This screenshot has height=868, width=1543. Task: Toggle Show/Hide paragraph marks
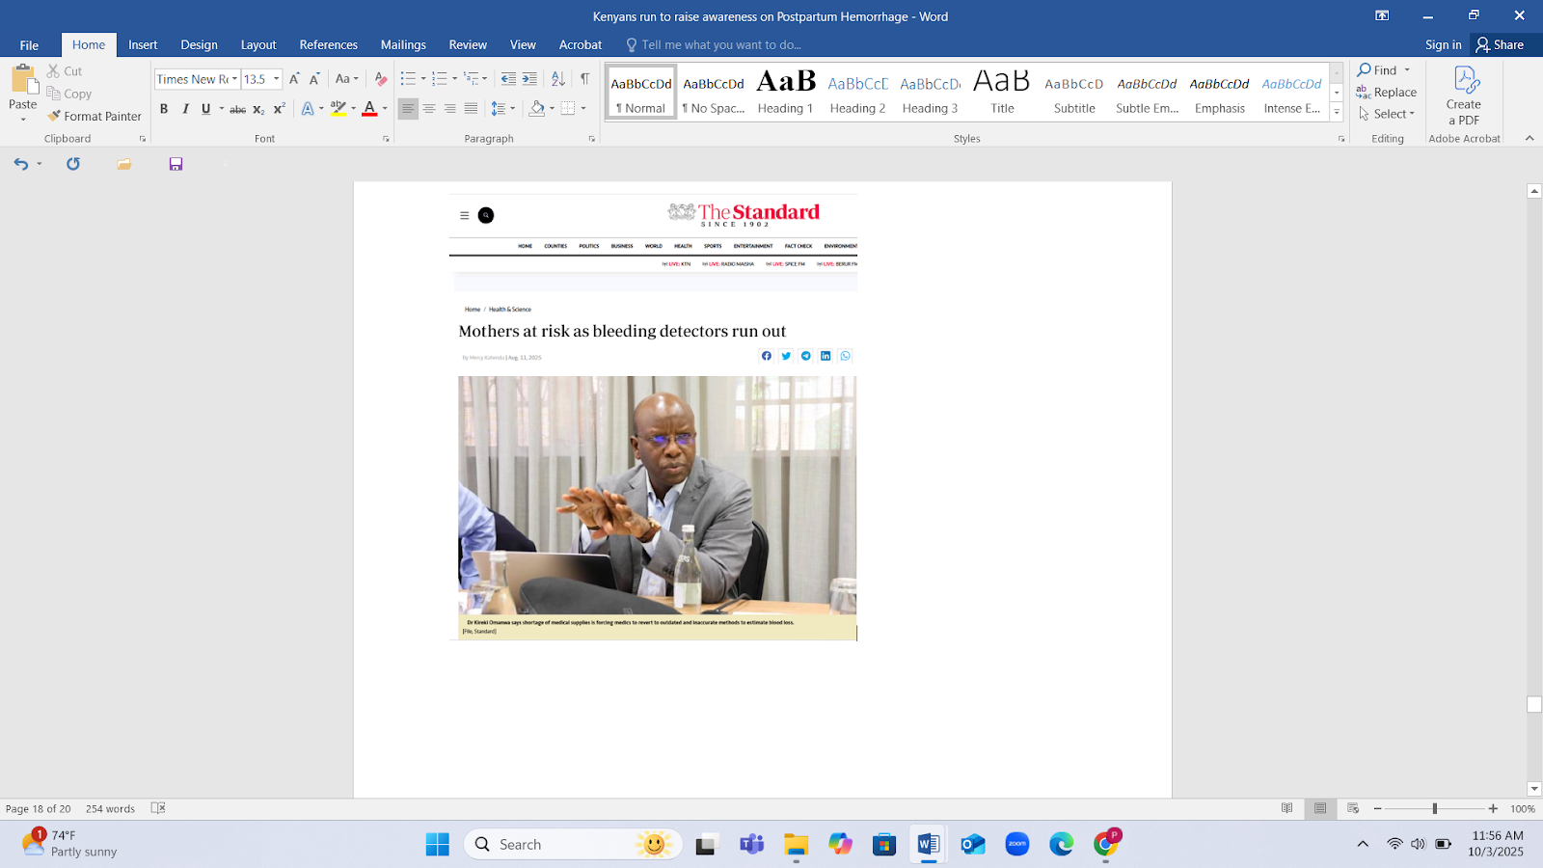(x=584, y=79)
